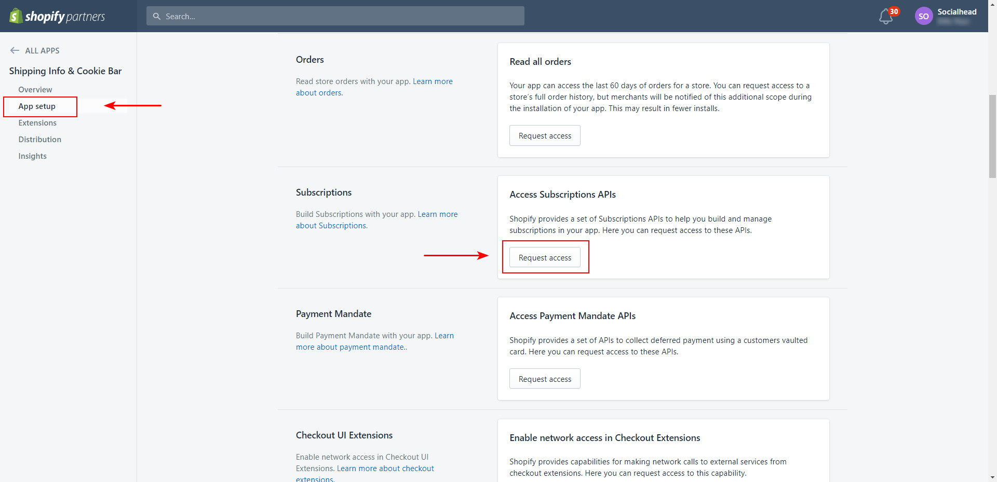997x482 pixels.
Task: Click the page vertical scrollbar
Action: (x=992, y=136)
